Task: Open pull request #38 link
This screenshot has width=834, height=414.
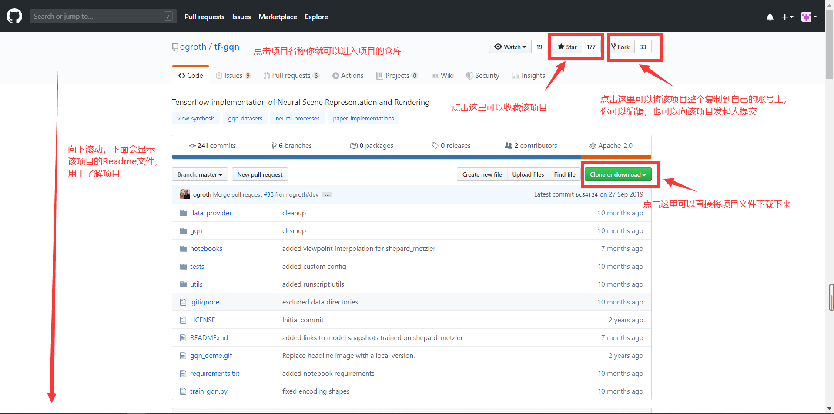Action: tap(268, 194)
